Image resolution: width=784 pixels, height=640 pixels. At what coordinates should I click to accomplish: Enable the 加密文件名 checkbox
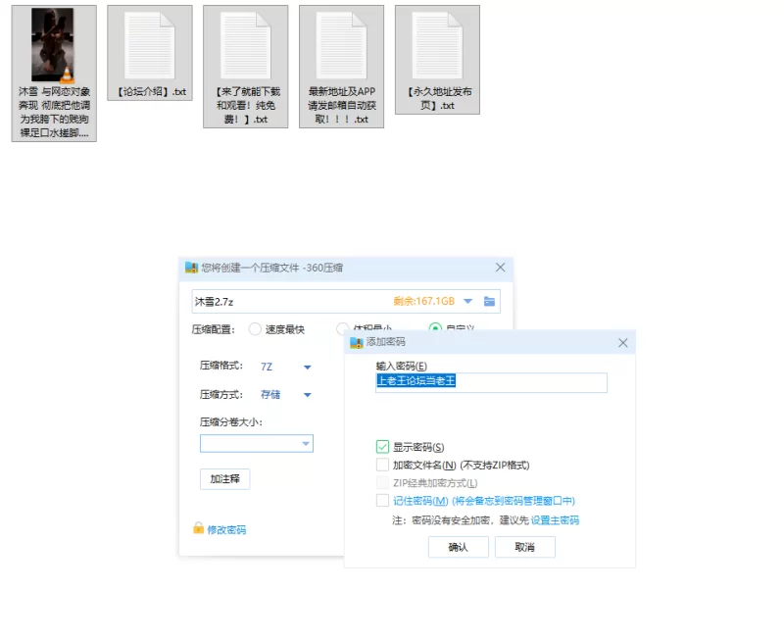click(x=383, y=465)
